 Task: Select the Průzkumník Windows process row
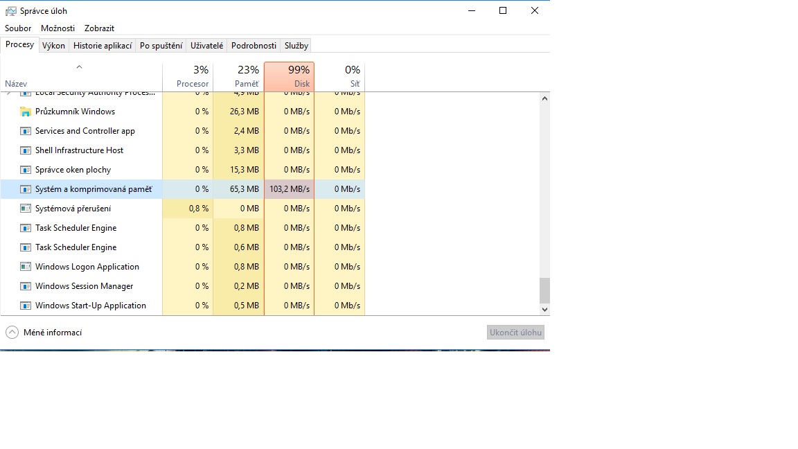(x=183, y=112)
